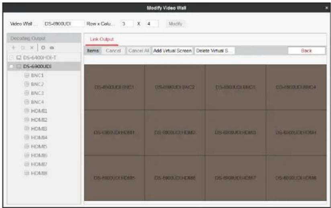Select the DS-6400HDI-T device row
The width and height of the screenshot is (331, 208).
[44, 57]
